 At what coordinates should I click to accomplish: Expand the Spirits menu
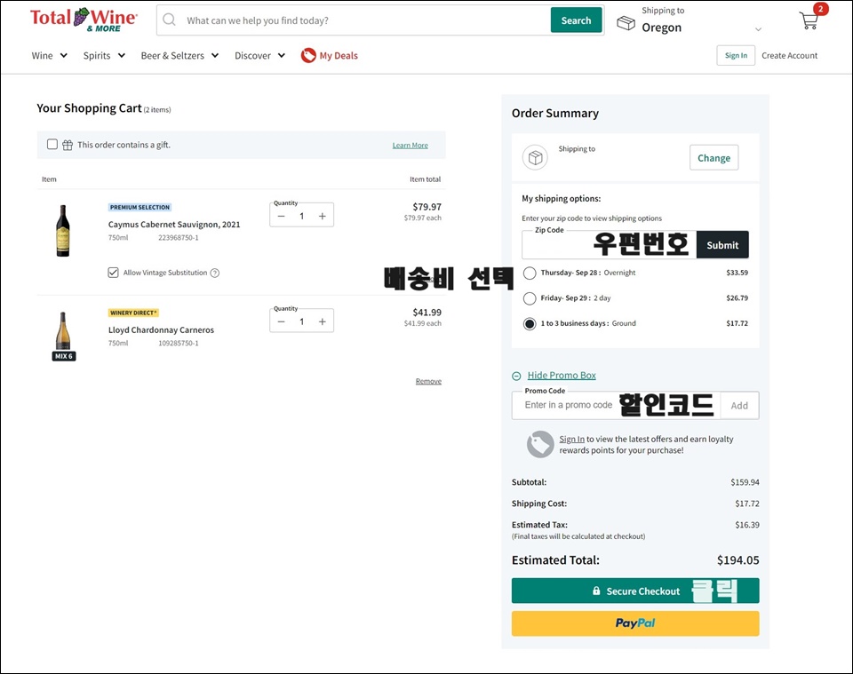point(104,55)
